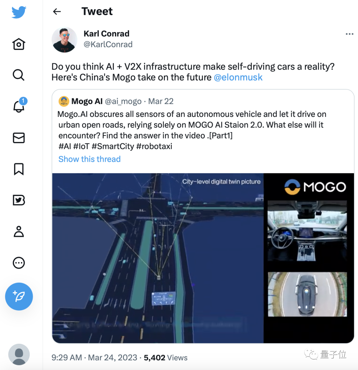
Task: Click the blue compose Tweet button
Action: pos(19,296)
